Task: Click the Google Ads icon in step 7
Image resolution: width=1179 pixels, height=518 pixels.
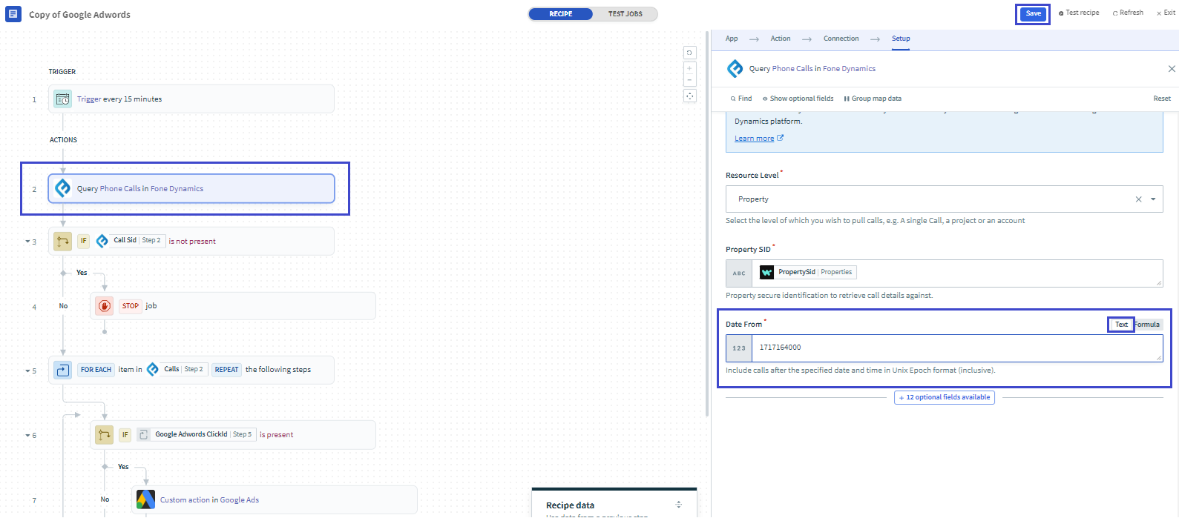Action: pos(145,499)
